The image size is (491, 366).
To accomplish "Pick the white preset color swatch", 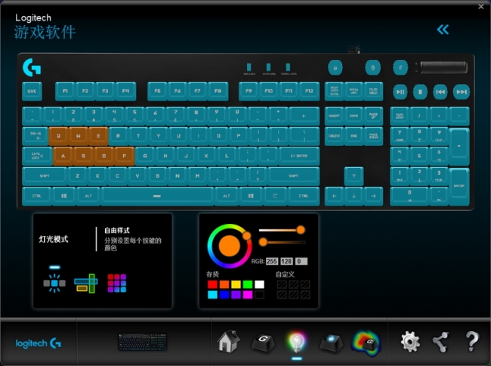I will (259, 284).
